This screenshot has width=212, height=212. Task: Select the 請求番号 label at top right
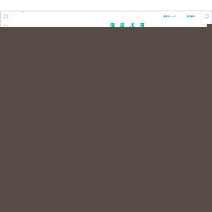click(191, 16)
